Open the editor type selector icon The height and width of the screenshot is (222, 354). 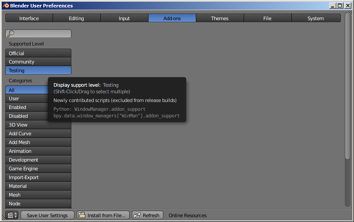pyautogui.click(x=12, y=215)
